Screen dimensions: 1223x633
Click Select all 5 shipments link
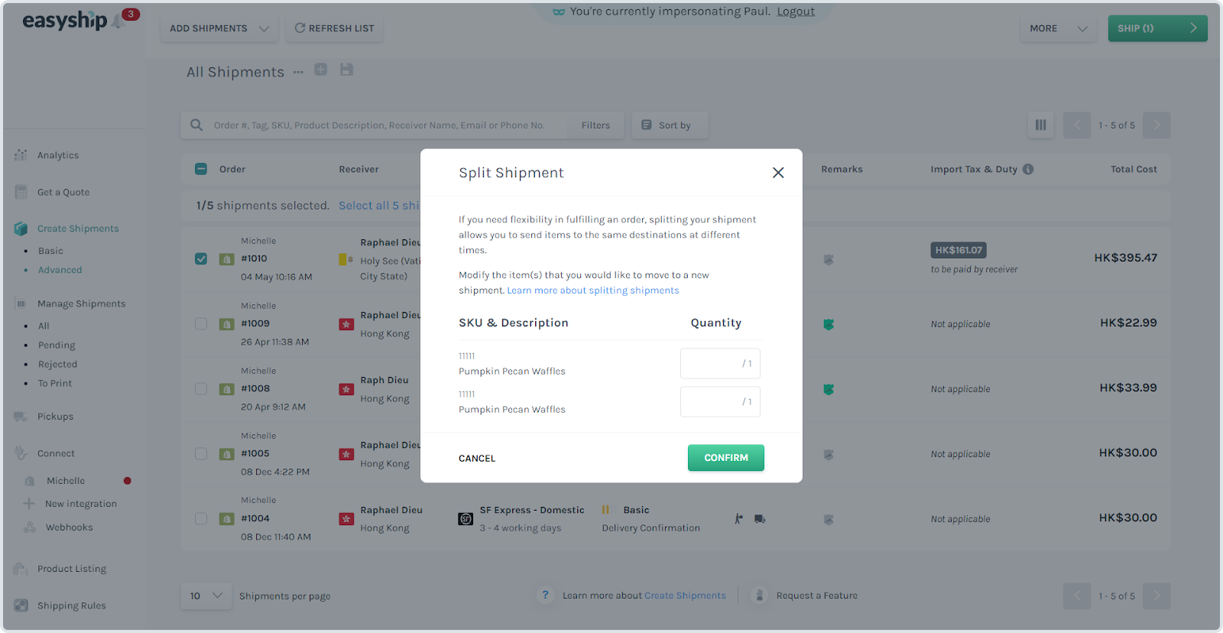379,206
